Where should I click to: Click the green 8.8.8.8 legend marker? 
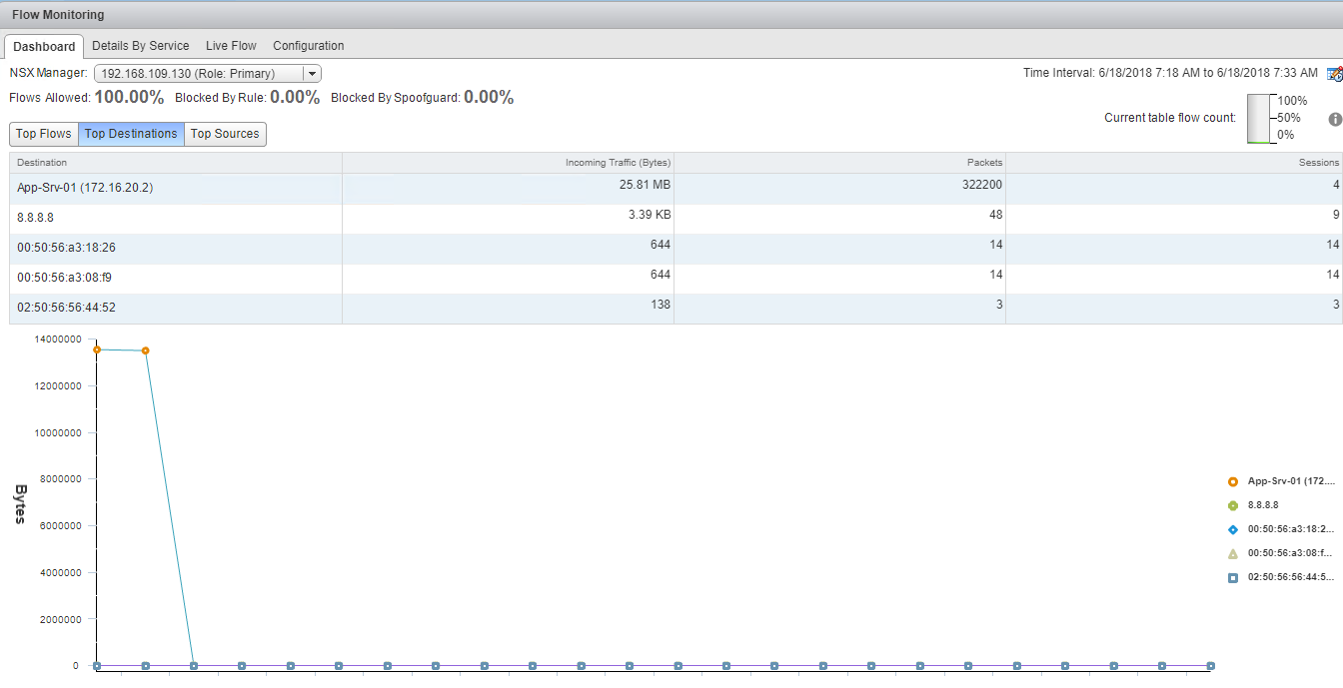(x=1233, y=505)
